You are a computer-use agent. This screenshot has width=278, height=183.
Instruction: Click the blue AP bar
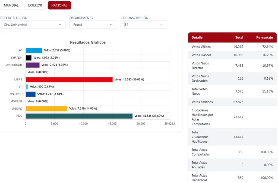(34, 51)
